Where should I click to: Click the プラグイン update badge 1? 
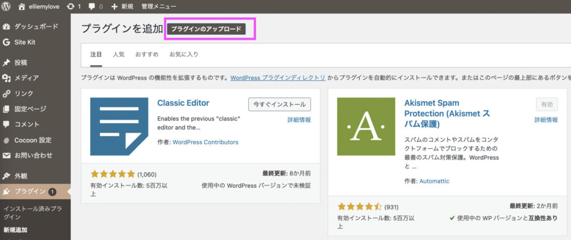[52, 192]
